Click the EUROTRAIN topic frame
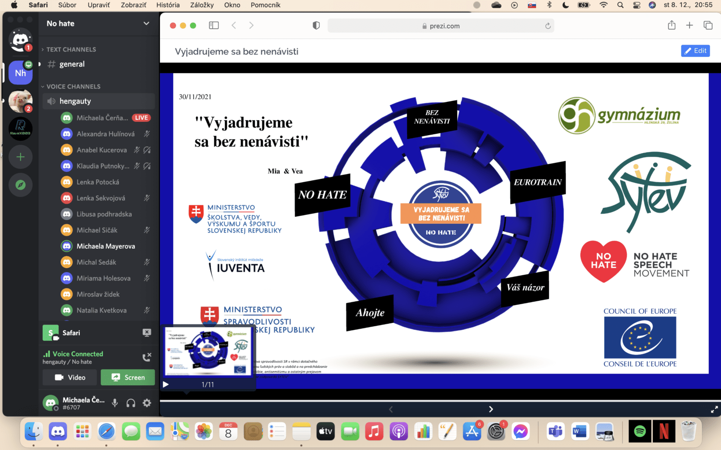 point(537,182)
